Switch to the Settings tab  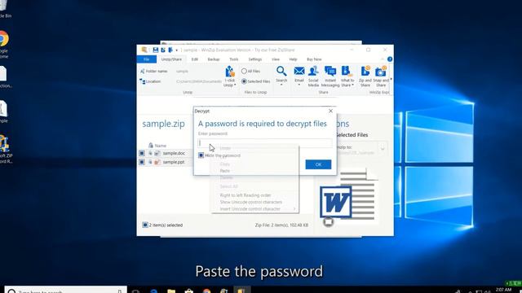[x=255, y=59]
